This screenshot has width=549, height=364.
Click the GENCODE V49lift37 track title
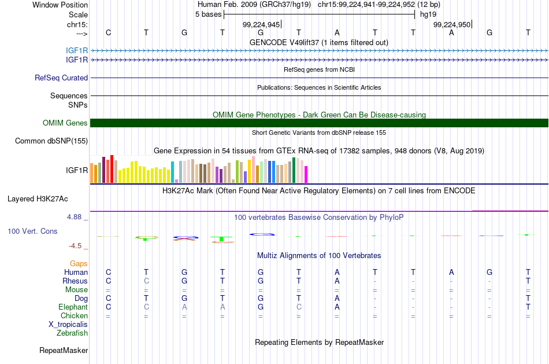(319, 42)
